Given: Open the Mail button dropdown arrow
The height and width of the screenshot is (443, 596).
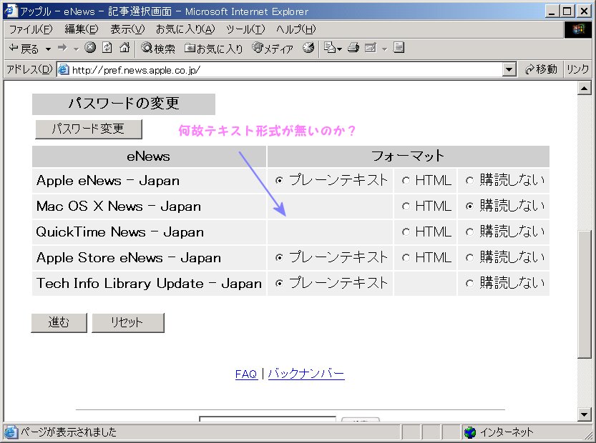Looking at the screenshot, I should click(x=339, y=49).
